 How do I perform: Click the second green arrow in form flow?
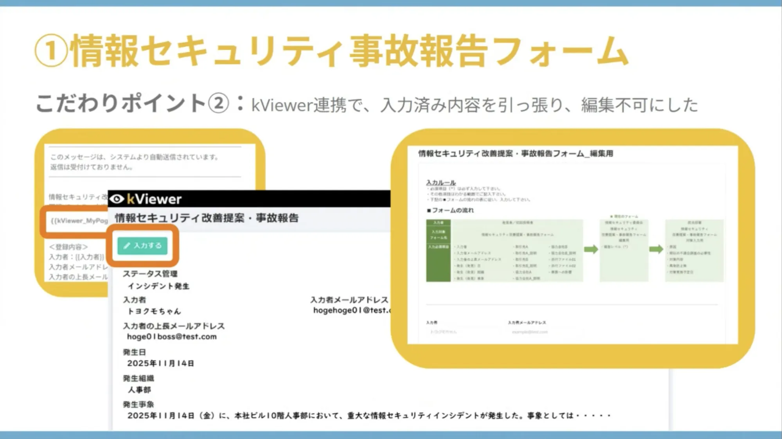(656, 249)
